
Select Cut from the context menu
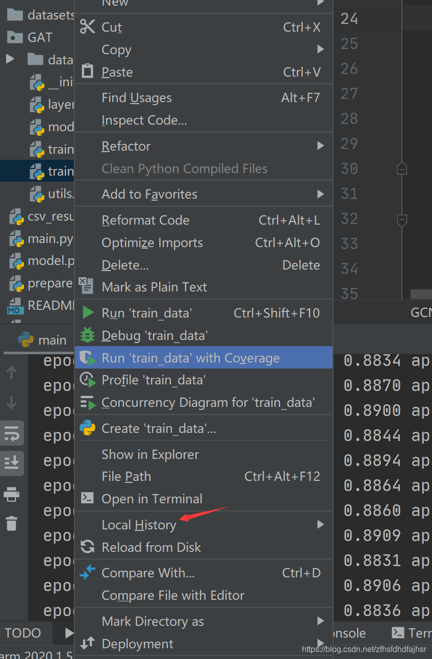[x=204, y=27]
